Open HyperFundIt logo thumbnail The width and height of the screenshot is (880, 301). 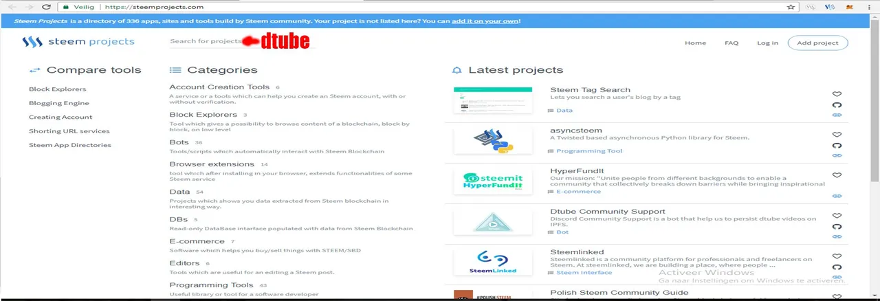(493, 182)
